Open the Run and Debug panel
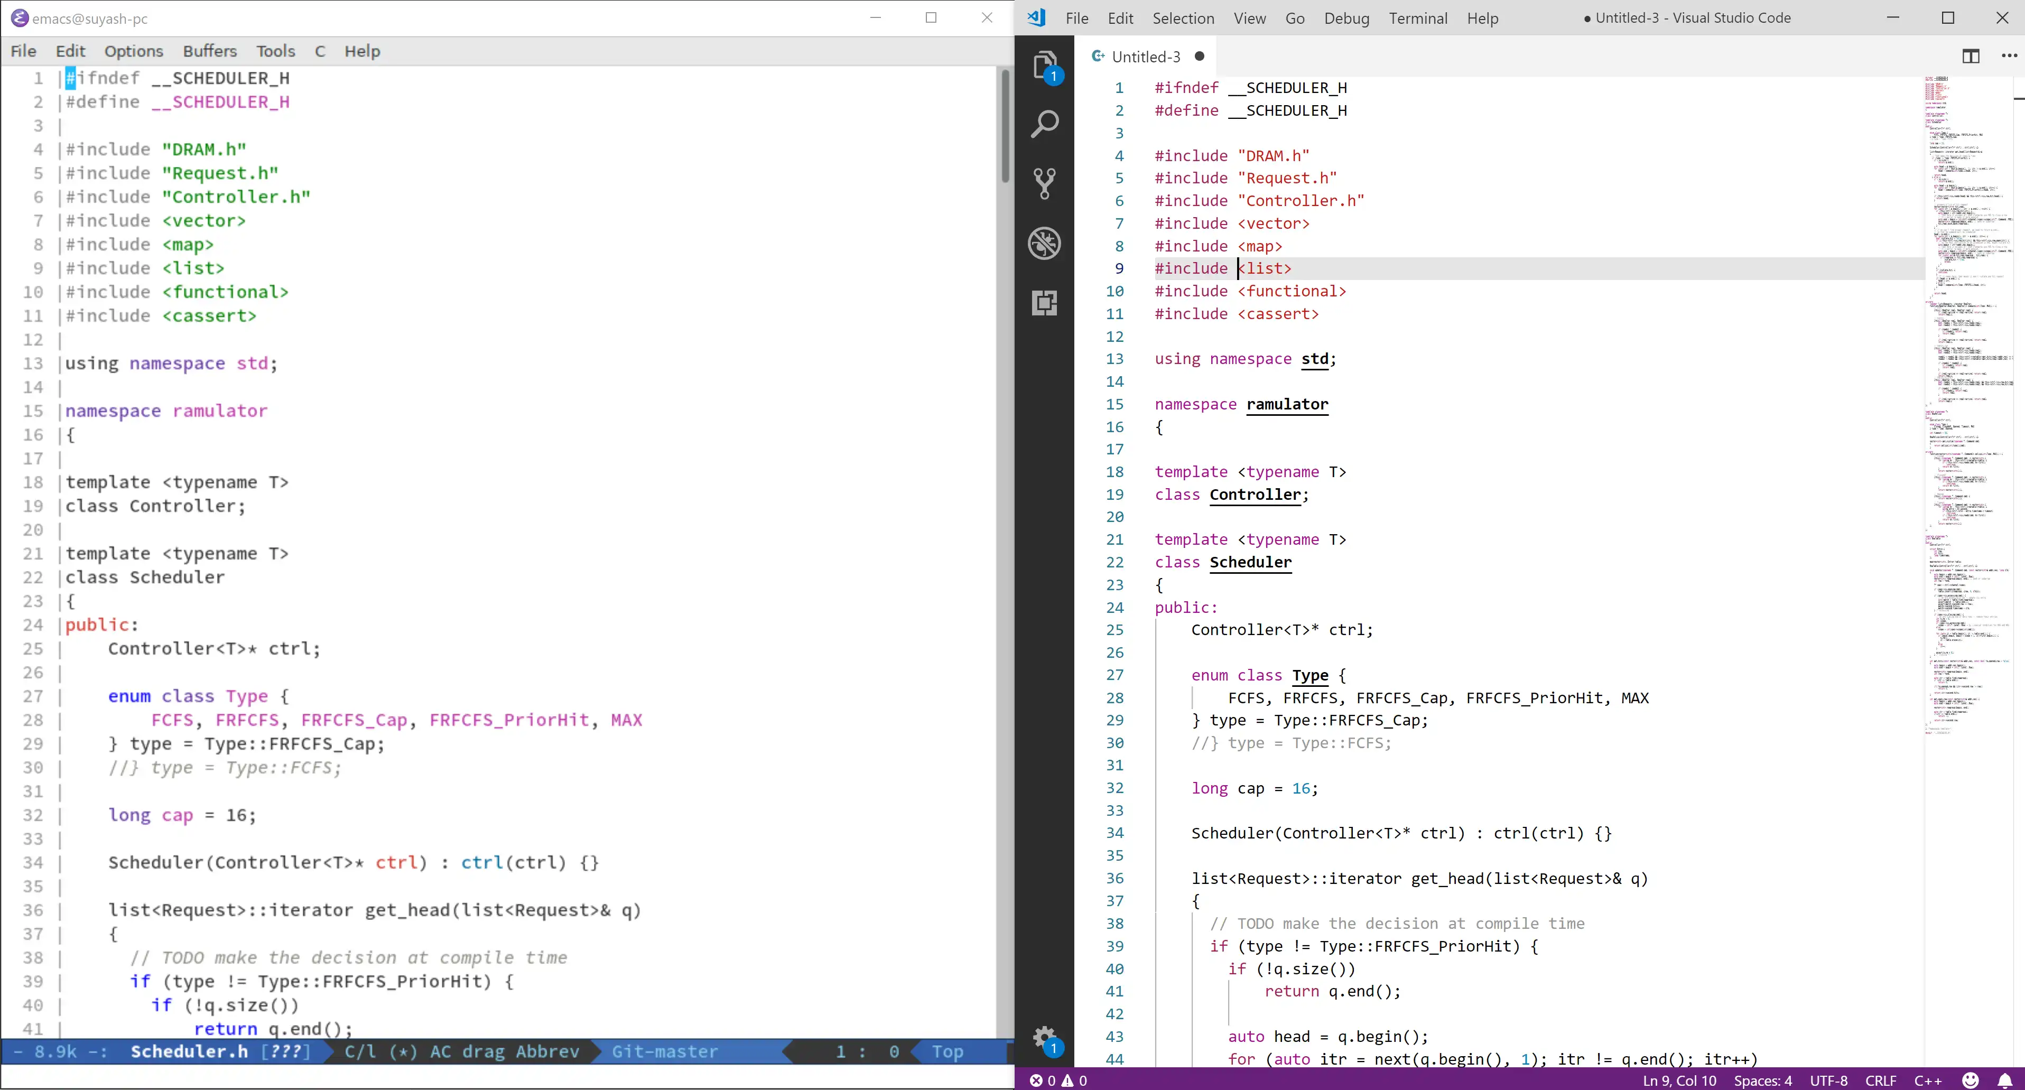The height and width of the screenshot is (1090, 2025). point(1045,243)
